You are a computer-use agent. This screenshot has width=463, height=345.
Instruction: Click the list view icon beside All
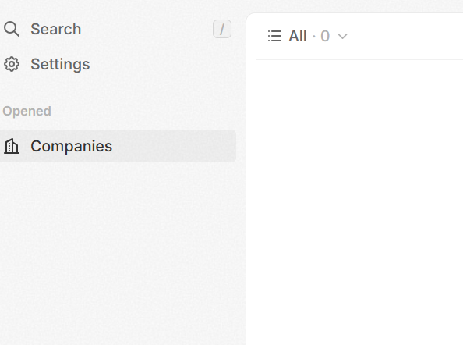pos(274,36)
